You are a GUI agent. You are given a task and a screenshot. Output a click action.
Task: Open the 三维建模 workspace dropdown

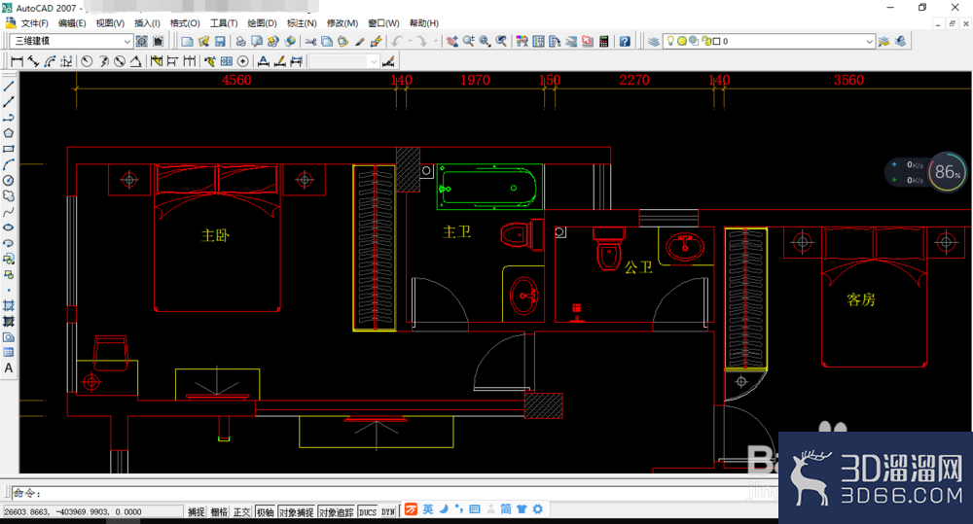pyautogui.click(x=127, y=42)
